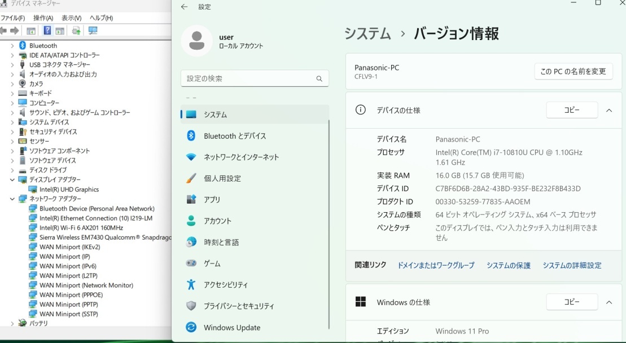Click the Bluetooth icon in device tree
The height and width of the screenshot is (343, 626).
coord(23,46)
